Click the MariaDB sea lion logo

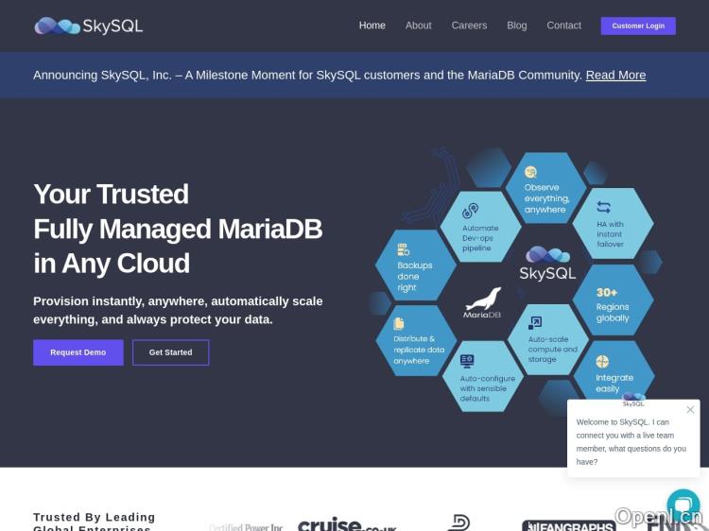pyautogui.click(x=482, y=302)
